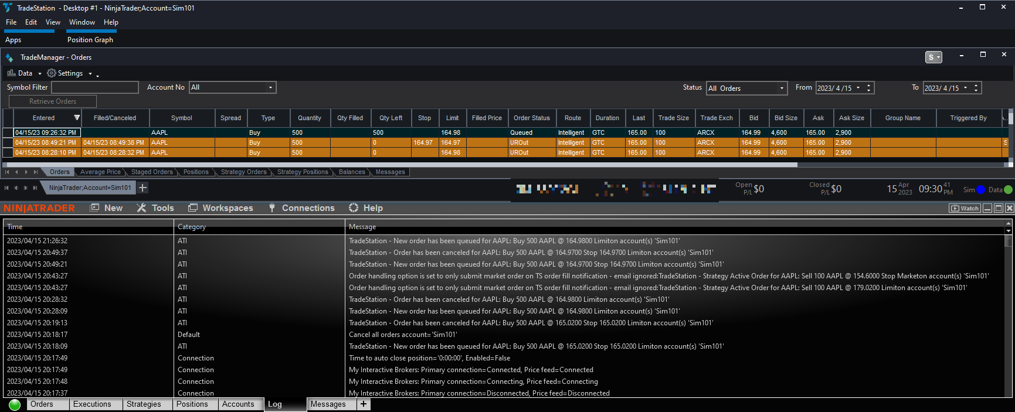Open the S symbol link dropdown button
The image size is (1015, 412).
[933, 57]
